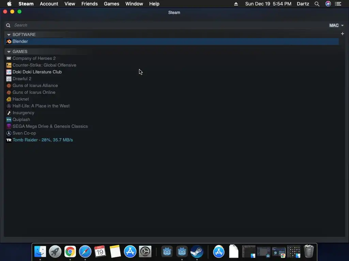The width and height of the screenshot is (349, 261).
Task: Click the Quiplash game icon
Action: click(x=9, y=120)
